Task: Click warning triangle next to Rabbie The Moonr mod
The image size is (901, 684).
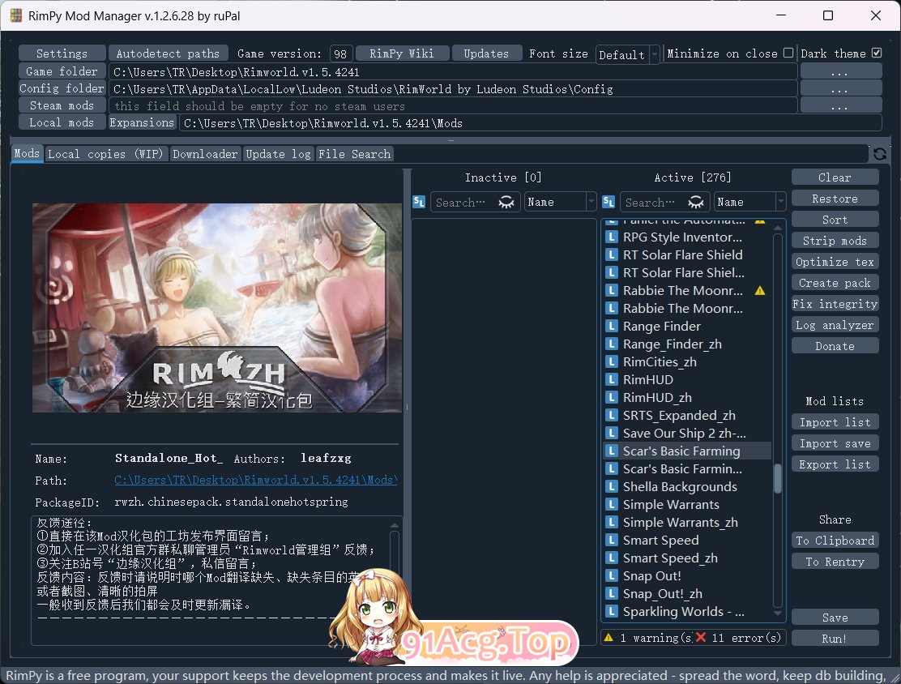Action: pyautogui.click(x=759, y=290)
